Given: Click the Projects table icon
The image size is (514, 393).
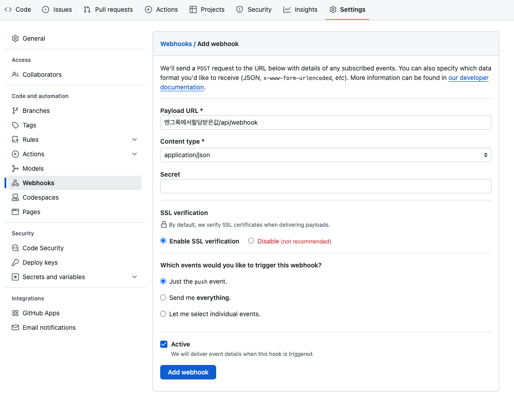Looking at the screenshot, I should click(x=193, y=9).
